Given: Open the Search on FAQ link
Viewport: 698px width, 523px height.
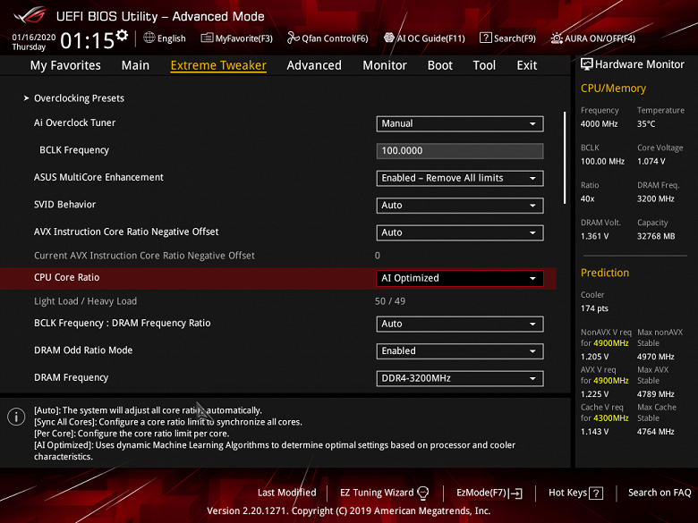Looking at the screenshot, I should coord(660,493).
